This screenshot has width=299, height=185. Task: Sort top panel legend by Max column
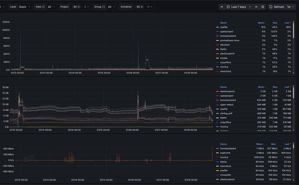[x=275, y=23]
